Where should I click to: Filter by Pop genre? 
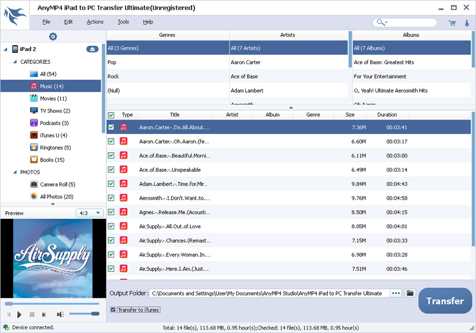(x=168, y=62)
